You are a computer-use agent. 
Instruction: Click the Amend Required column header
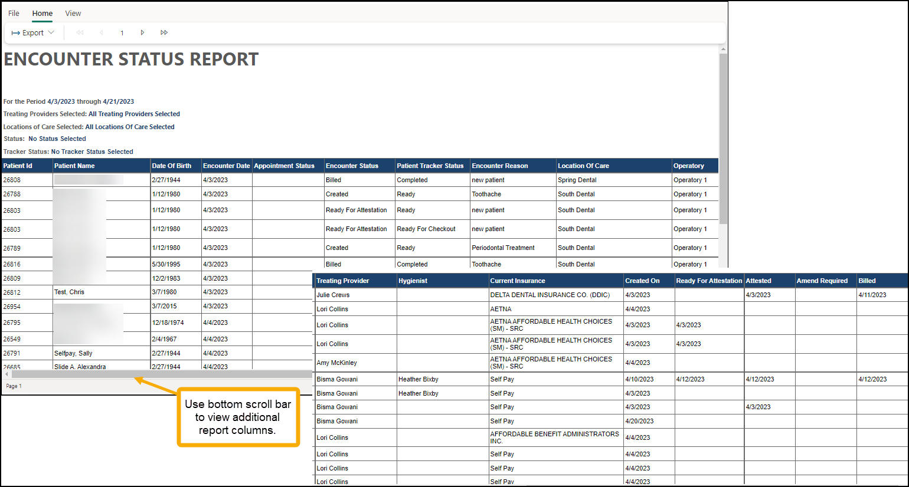[826, 281]
